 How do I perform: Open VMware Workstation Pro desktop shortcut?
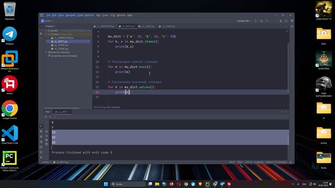[x=9, y=61]
